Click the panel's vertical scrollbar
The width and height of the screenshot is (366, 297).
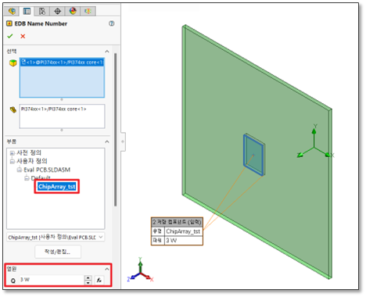(115, 130)
